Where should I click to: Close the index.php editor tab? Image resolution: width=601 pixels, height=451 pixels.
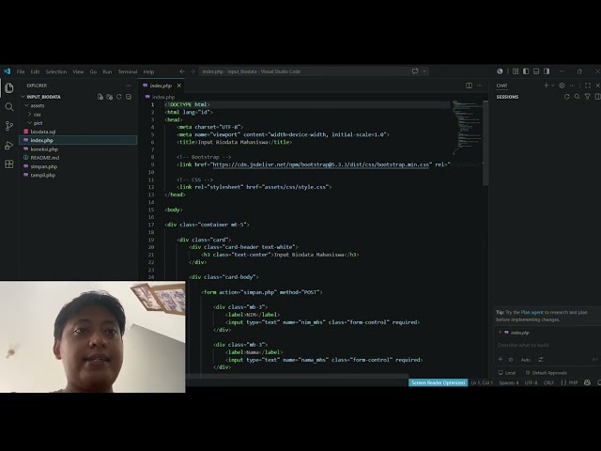(x=179, y=86)
